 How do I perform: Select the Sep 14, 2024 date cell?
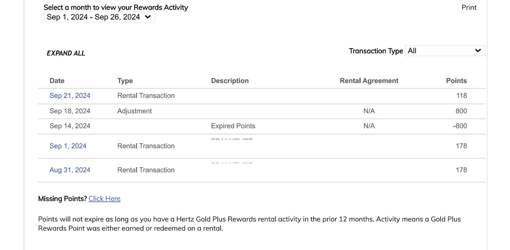(70, 126)
